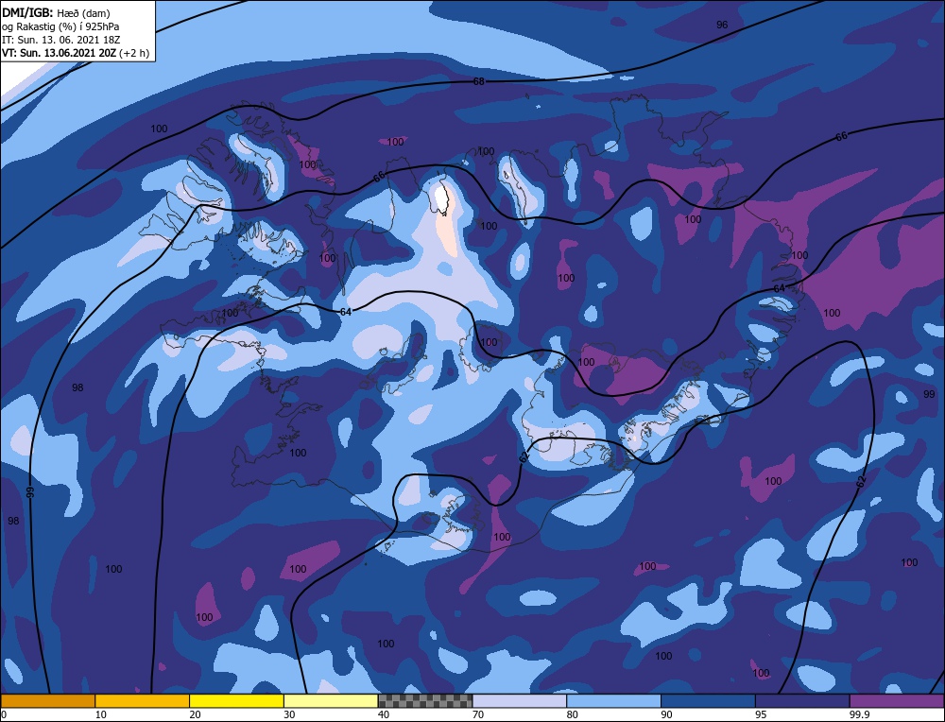Screen dimensions: 945x722
Task: Click the 'VT: Sun. 13.06.2021 20Z (+2 h)' line
Action: [x=76, y=53]
